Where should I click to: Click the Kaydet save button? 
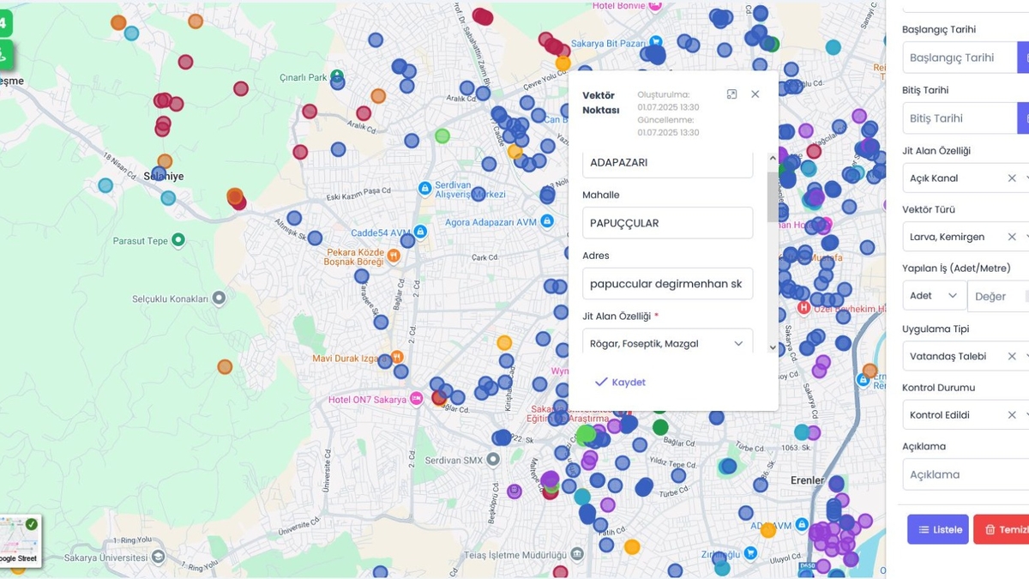point(620,383)
